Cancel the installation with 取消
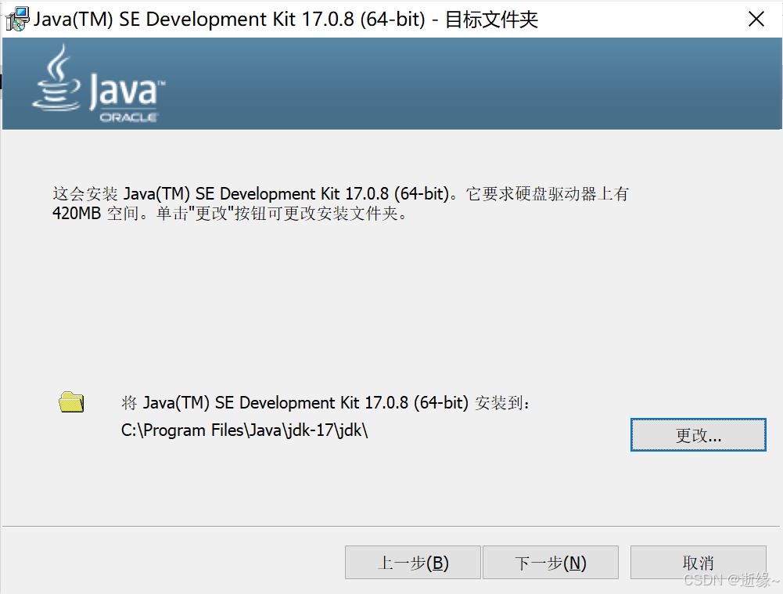The height and width of the screenshot is (594, 783). click(x=698, y=563)
